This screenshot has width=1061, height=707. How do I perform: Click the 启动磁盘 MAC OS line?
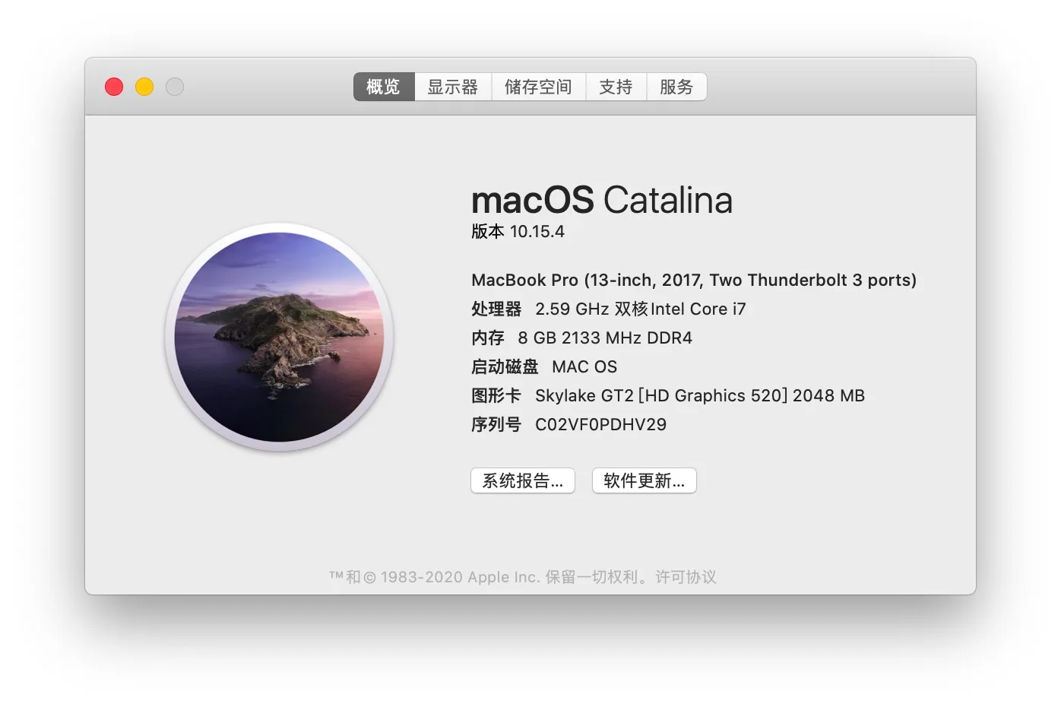544,366
